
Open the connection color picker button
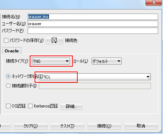tap(55, 40)
